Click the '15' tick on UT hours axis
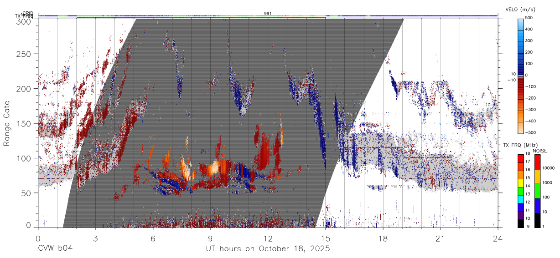 (326, 238)
